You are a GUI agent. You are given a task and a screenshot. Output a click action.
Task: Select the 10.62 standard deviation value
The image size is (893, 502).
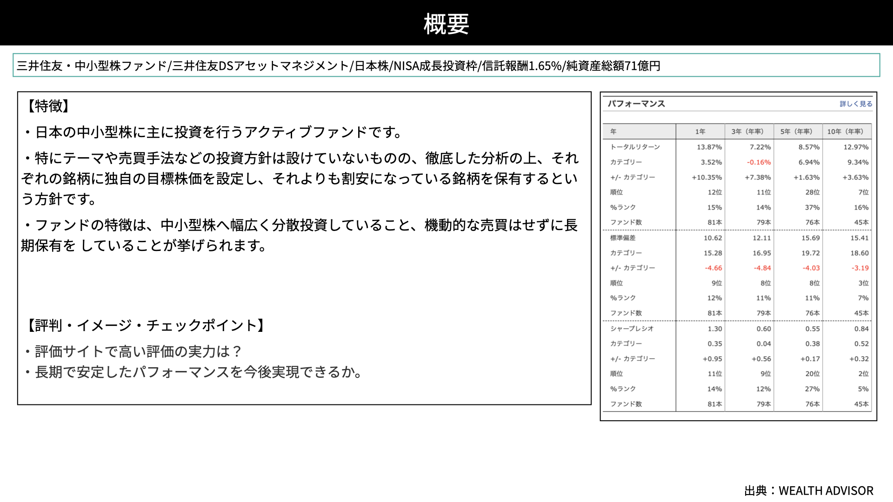(713, 238)
